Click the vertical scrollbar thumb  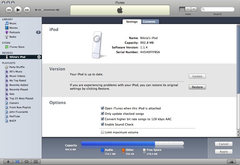point(238,59)
